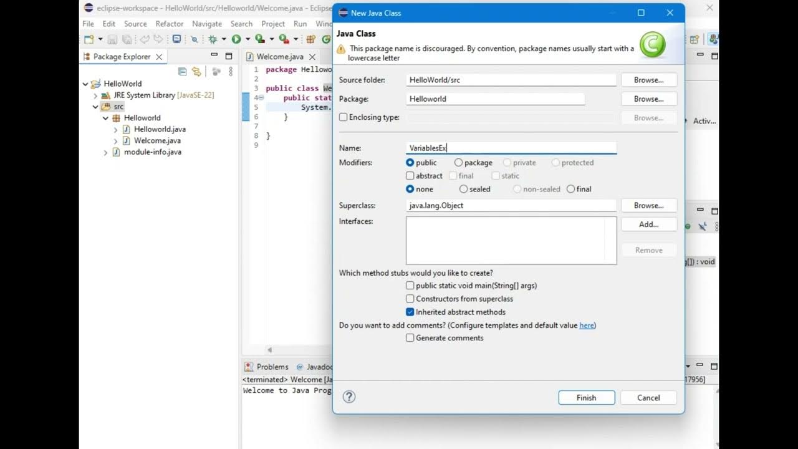Click Browse next to Superclass field
This screenshot has height=449, width=798.
click(x=649, y=205)
